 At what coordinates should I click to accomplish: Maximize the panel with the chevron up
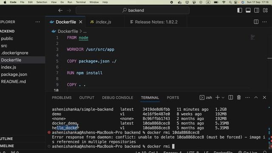point(256,97)
